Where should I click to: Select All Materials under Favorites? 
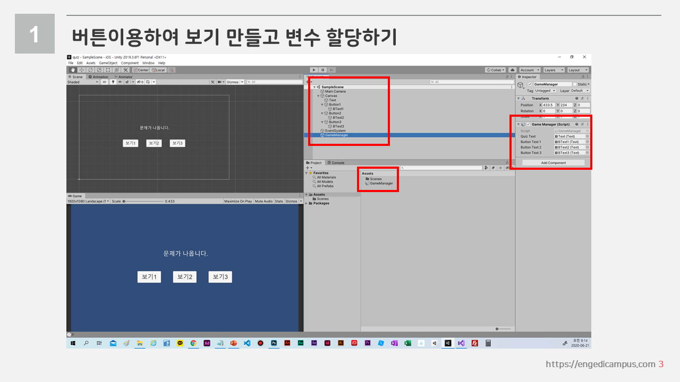324,177
